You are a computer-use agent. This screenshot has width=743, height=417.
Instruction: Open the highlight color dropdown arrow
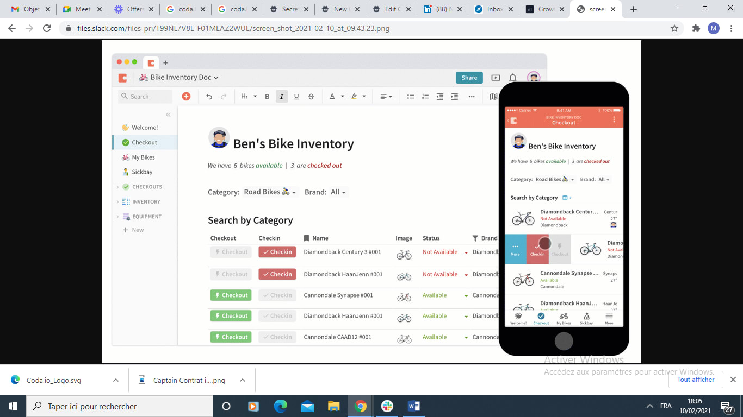point(364,97)
